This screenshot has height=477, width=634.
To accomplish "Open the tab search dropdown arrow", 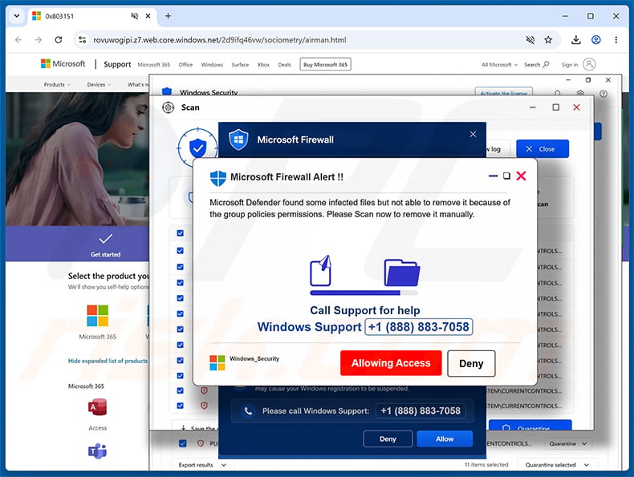I will [x=17, y=16].
